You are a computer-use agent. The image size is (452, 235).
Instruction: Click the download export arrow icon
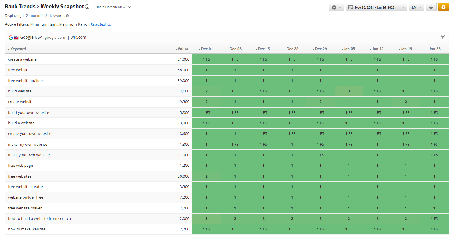point(431,7)
